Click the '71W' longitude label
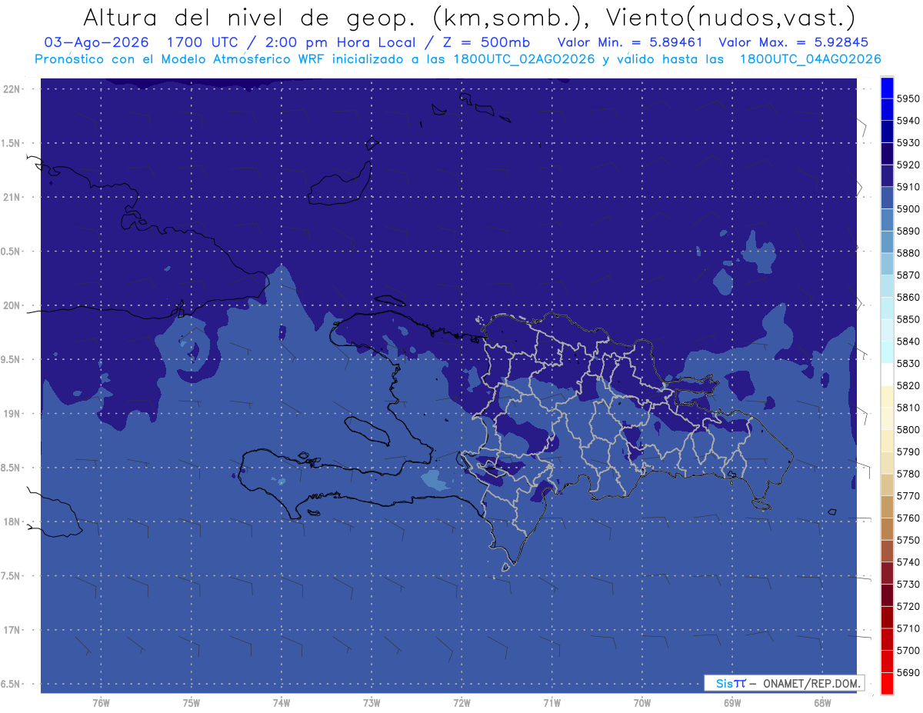This screenshot has height=713, width=923. 551,703
